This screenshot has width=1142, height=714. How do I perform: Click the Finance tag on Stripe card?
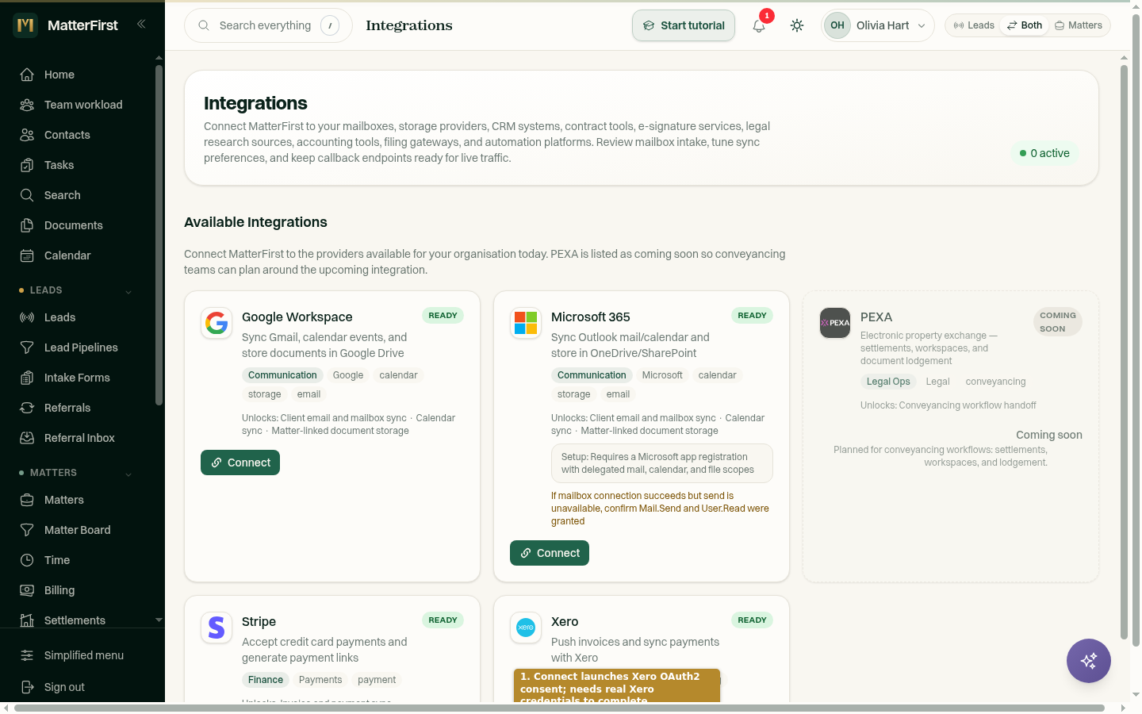point(266,680)
